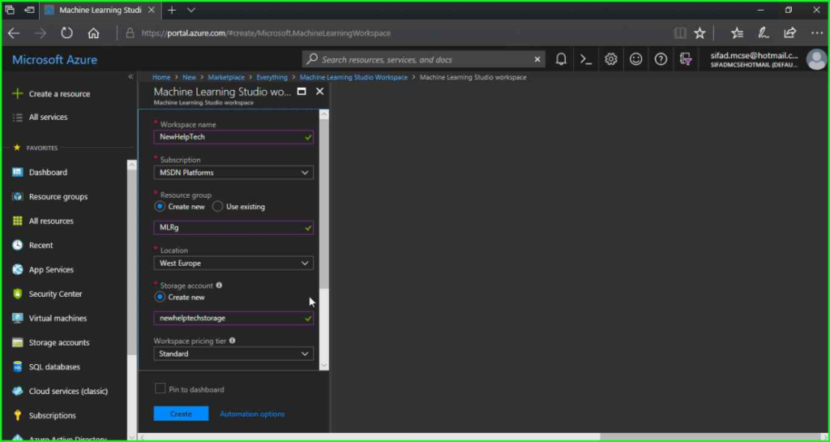Open the All services list
Image resolution: width=830 pixels, height=442 pixels.
click(41, 117)
